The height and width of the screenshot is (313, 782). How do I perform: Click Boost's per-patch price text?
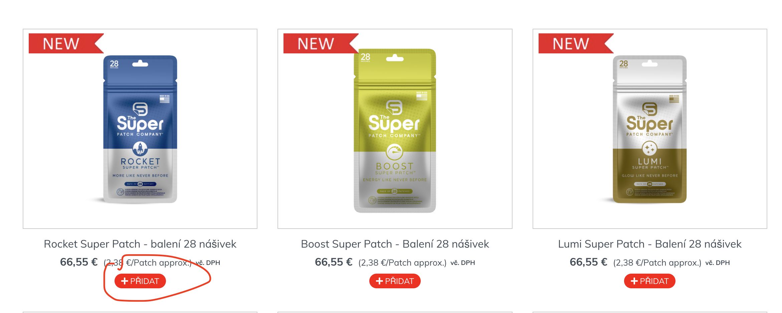[402, 263]
